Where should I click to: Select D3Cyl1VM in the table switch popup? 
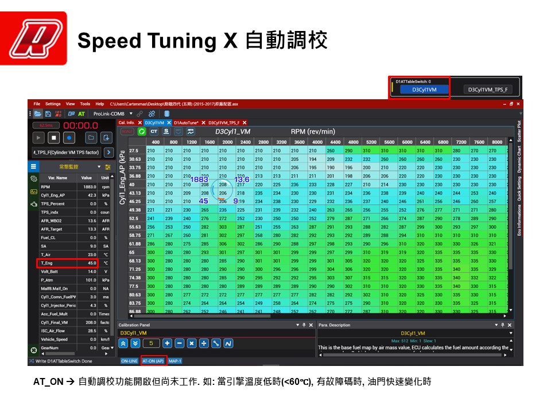pyautogui.click(x=424, y=89)
